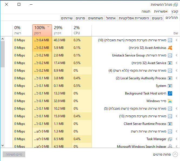The width and height of the screenshot is (180, 161).
Task: Switch to the פרטים (Details) tab
Action: click(x=80, y=18)
